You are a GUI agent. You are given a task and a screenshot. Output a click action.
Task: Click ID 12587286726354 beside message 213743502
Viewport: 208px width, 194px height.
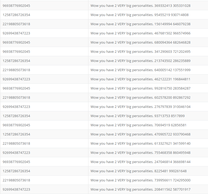click(16, 61)
